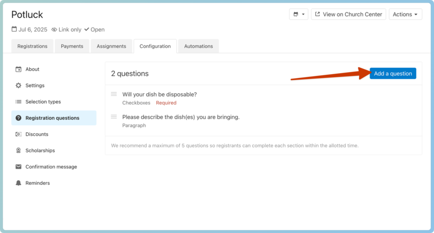Click the About info icon in sidebar
This screenshot has height=233, width=434.
coord(18,69)
